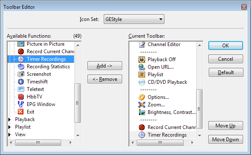
Task: Restore defaults with the Default button
Action: pyautogui.click(x=226, y=72)
